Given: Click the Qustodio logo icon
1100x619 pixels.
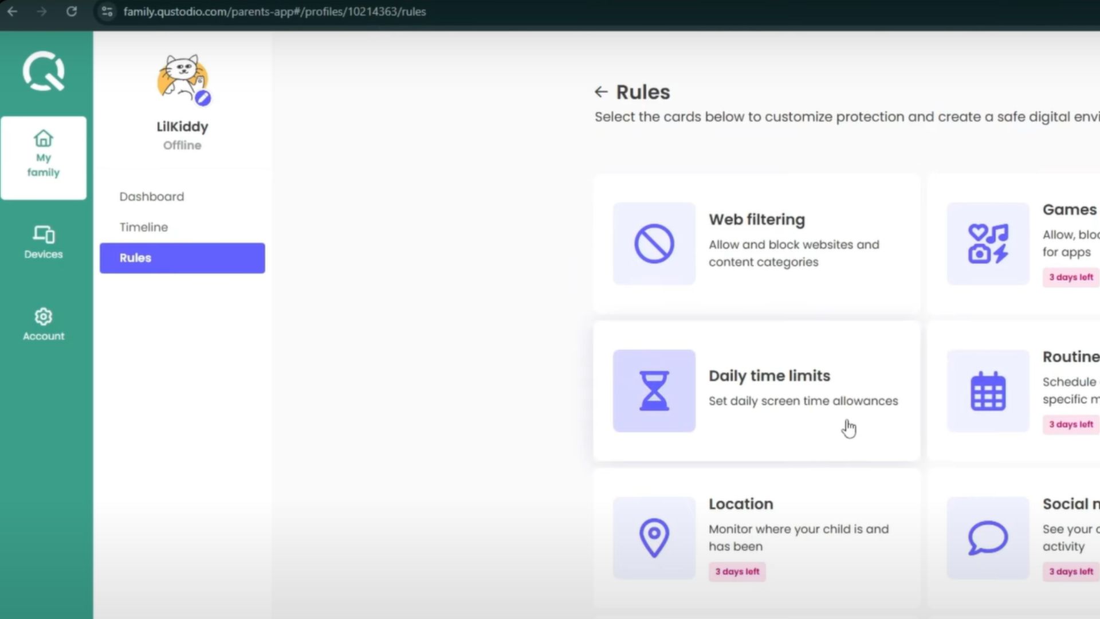Looking at the screenshot, I should point(44,72).
